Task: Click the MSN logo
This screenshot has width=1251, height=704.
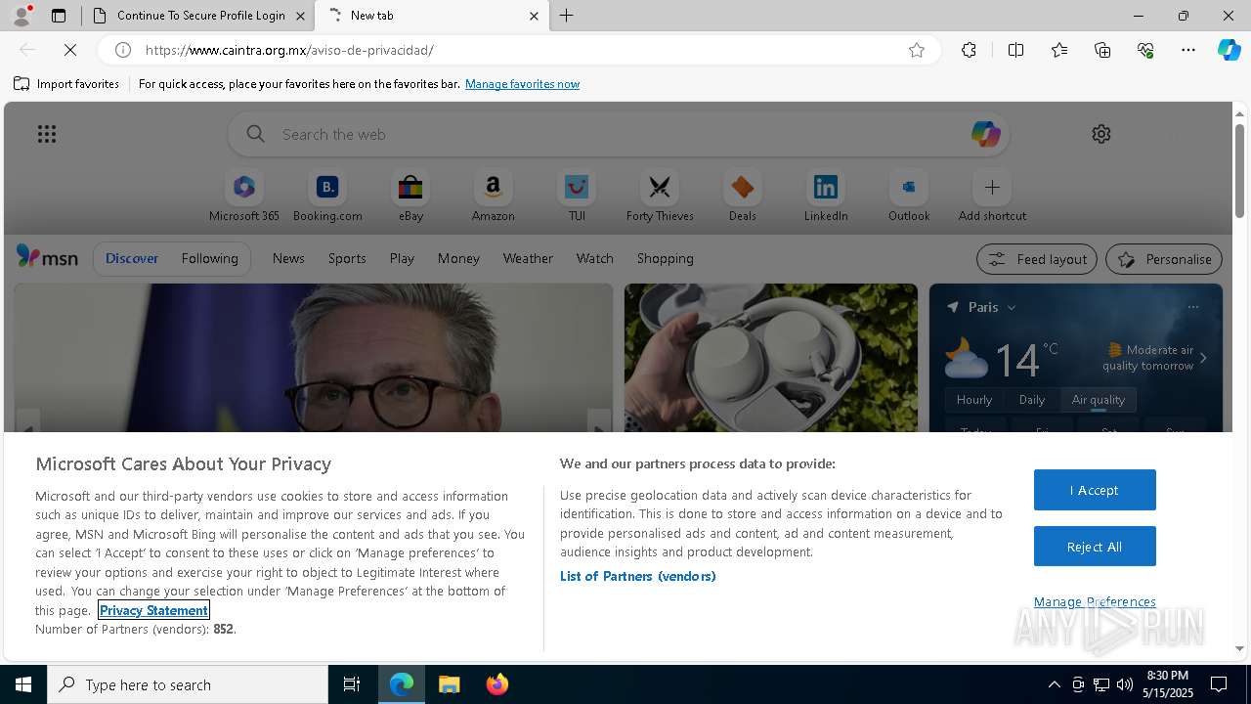Action: [x=47, y=257]
